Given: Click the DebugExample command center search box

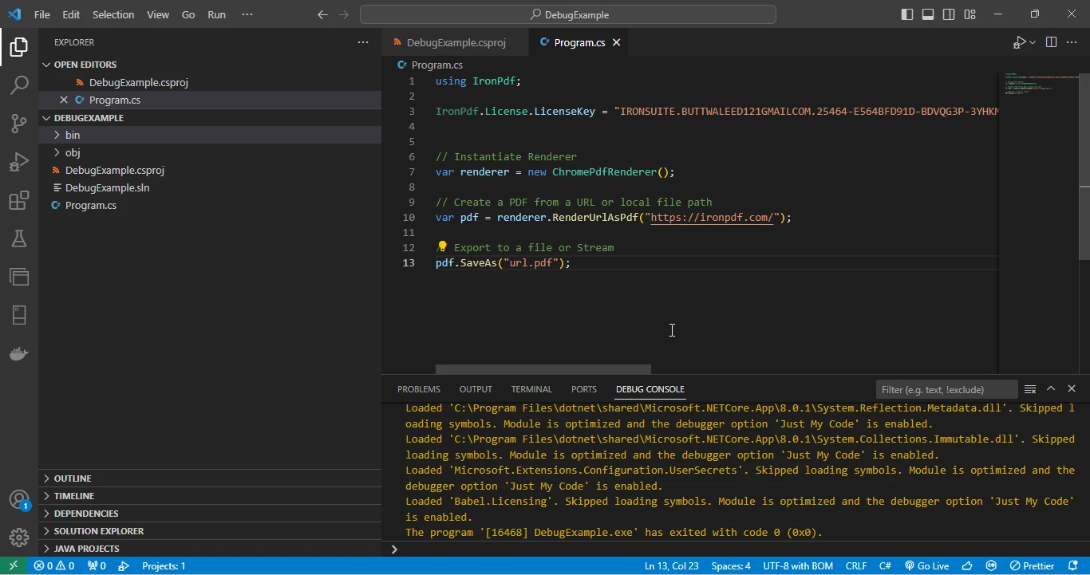Looking at the screenshot, I should pos(568,14).
